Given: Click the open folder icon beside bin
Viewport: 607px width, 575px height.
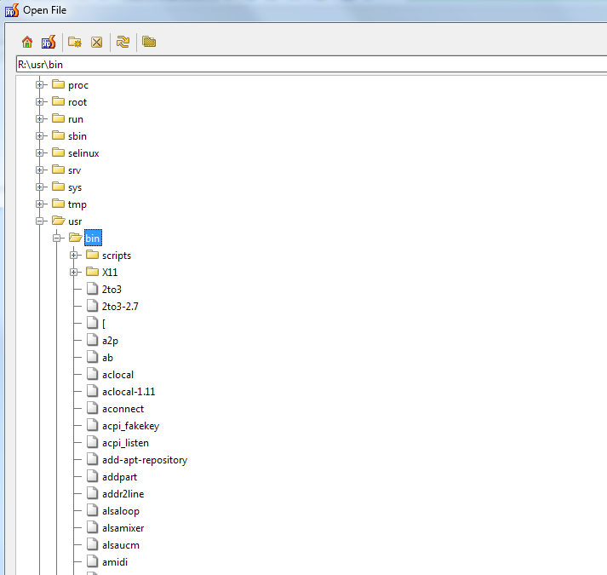Looking at the screenshot, I should (x=75, y=239).
